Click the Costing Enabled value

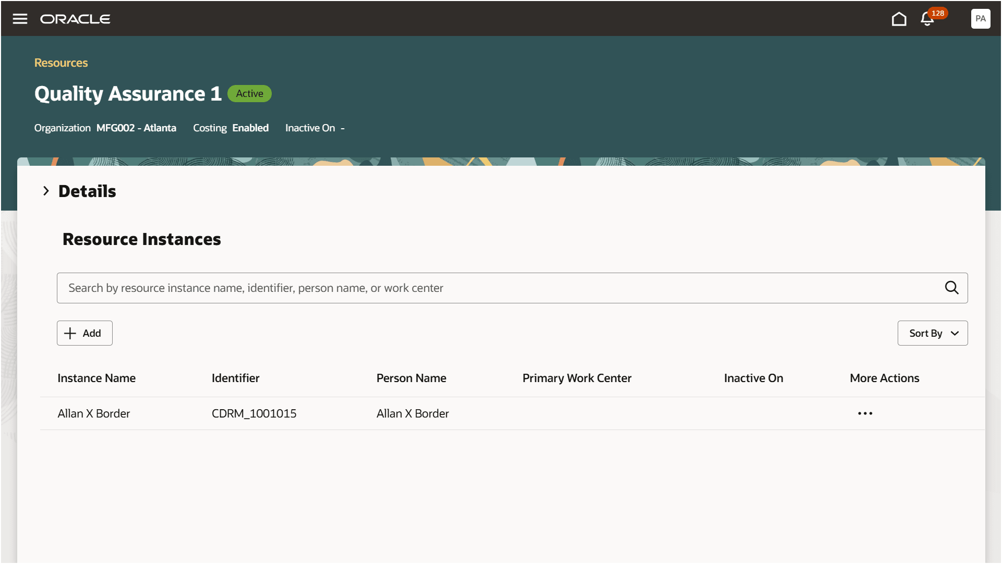tap(250, 128)
